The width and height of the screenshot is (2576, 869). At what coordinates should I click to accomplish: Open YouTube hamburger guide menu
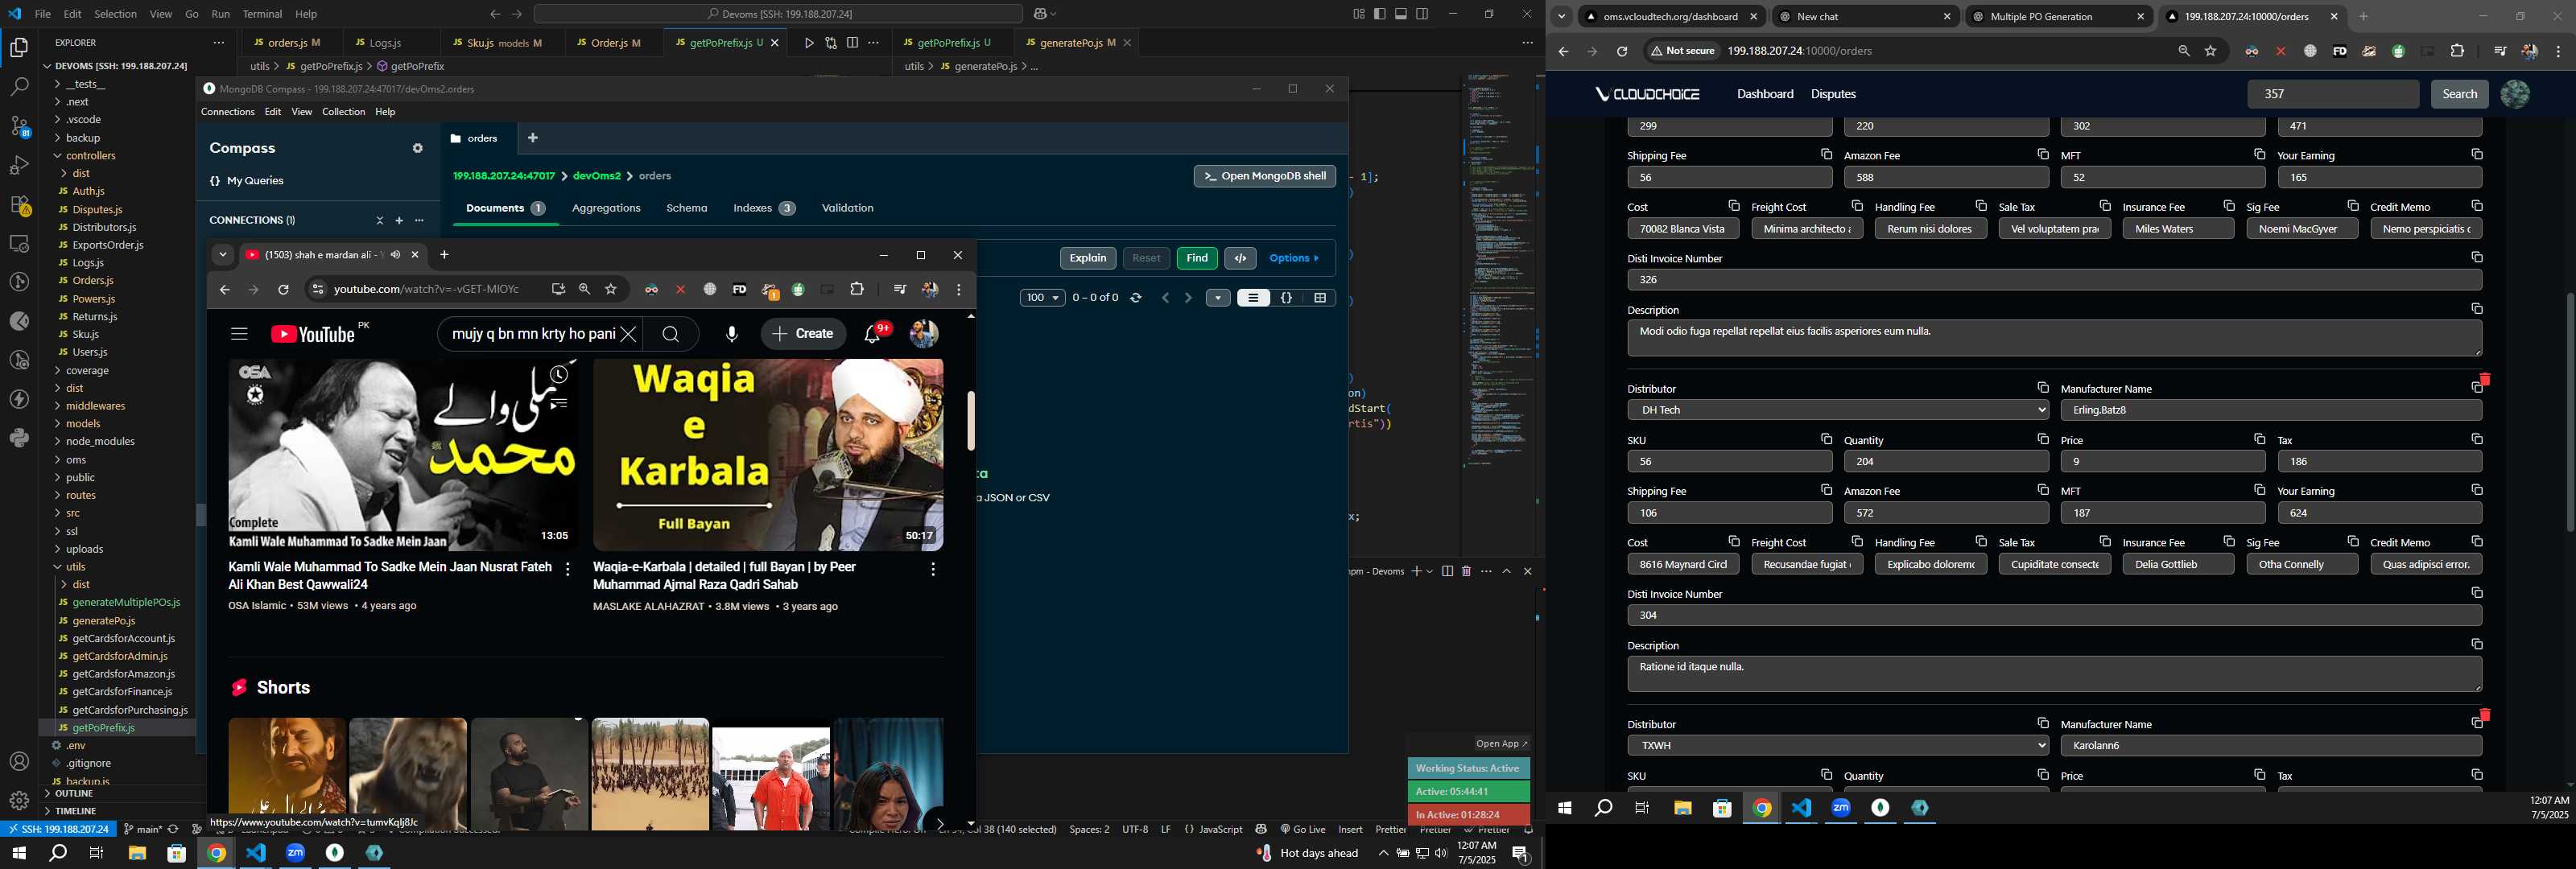[x=239, y=335]
